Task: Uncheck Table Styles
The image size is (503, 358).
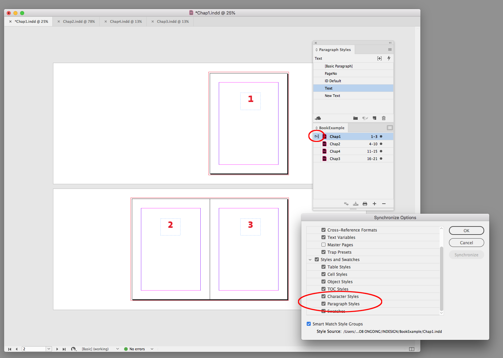Action: tap(323, 267)
